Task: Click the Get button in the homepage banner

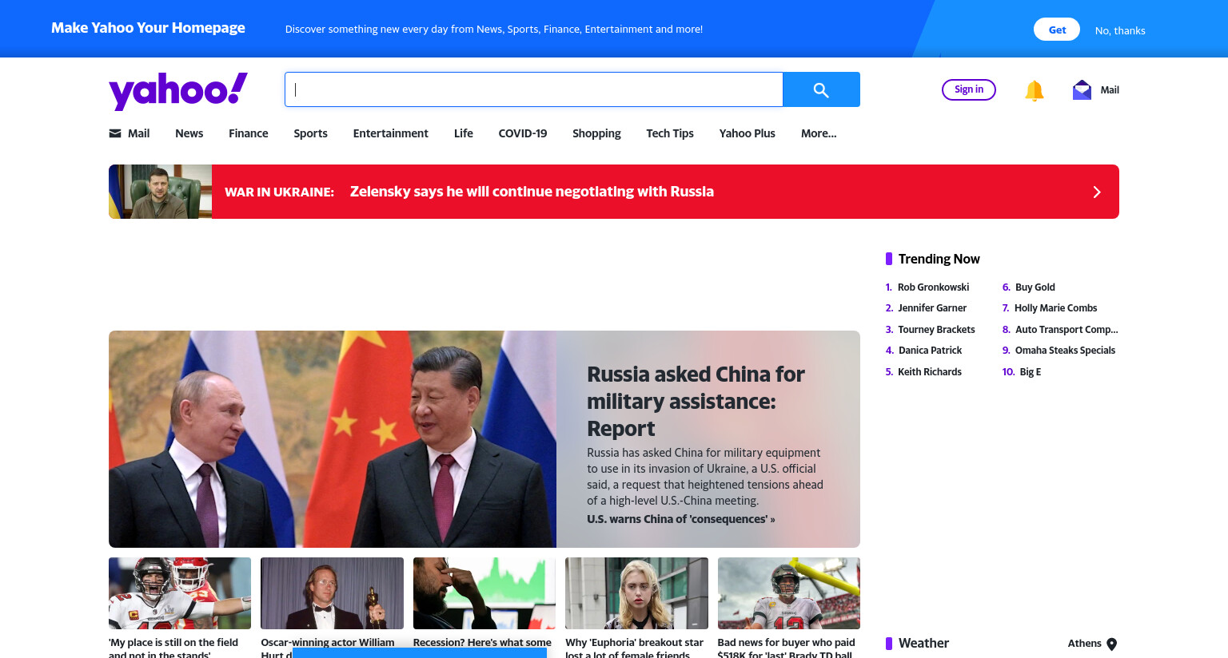Action: pyautogui.click(x=1057, y=30)
